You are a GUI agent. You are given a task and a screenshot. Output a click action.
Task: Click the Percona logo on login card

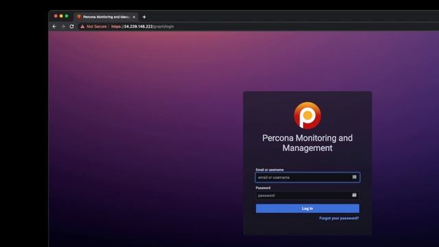(307, 115)
